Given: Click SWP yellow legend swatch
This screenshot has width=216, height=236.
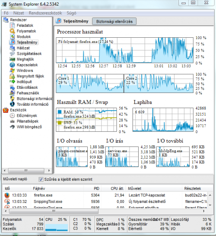Looking at the screenshot, I should click(x=59, y=123).
